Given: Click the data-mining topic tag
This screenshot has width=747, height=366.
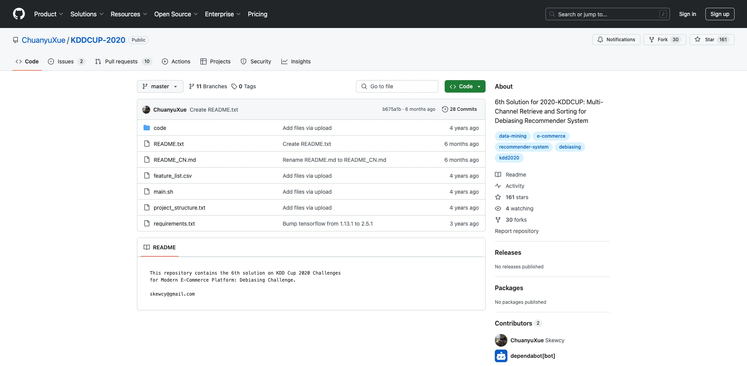Looking at the screenshot, I should 513,136.
